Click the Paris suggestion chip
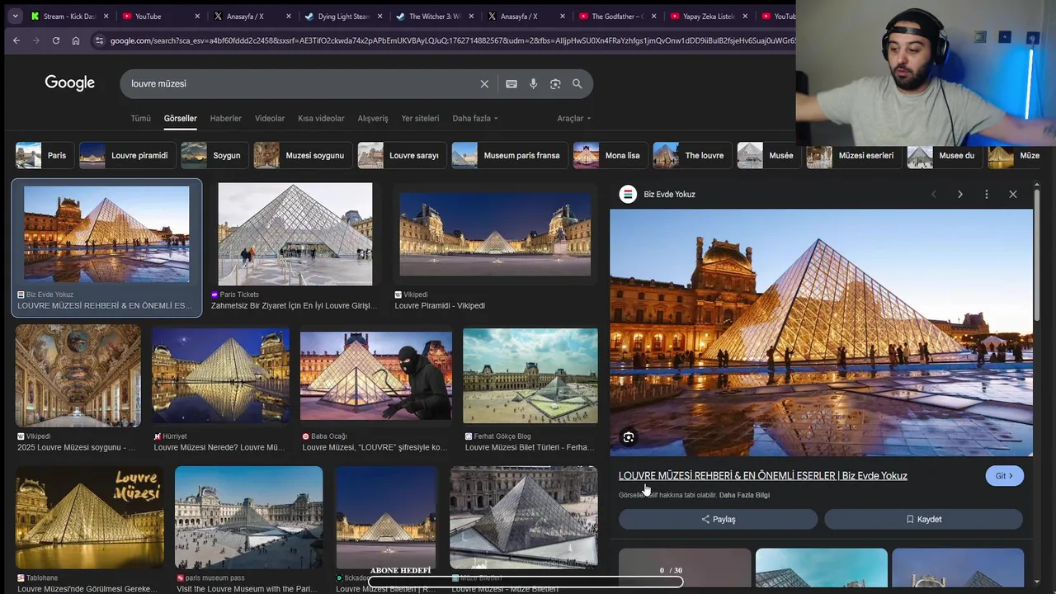1056x594 pixels. 44,155
